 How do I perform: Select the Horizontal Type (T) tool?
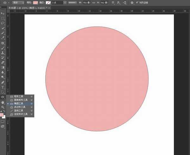3,87
